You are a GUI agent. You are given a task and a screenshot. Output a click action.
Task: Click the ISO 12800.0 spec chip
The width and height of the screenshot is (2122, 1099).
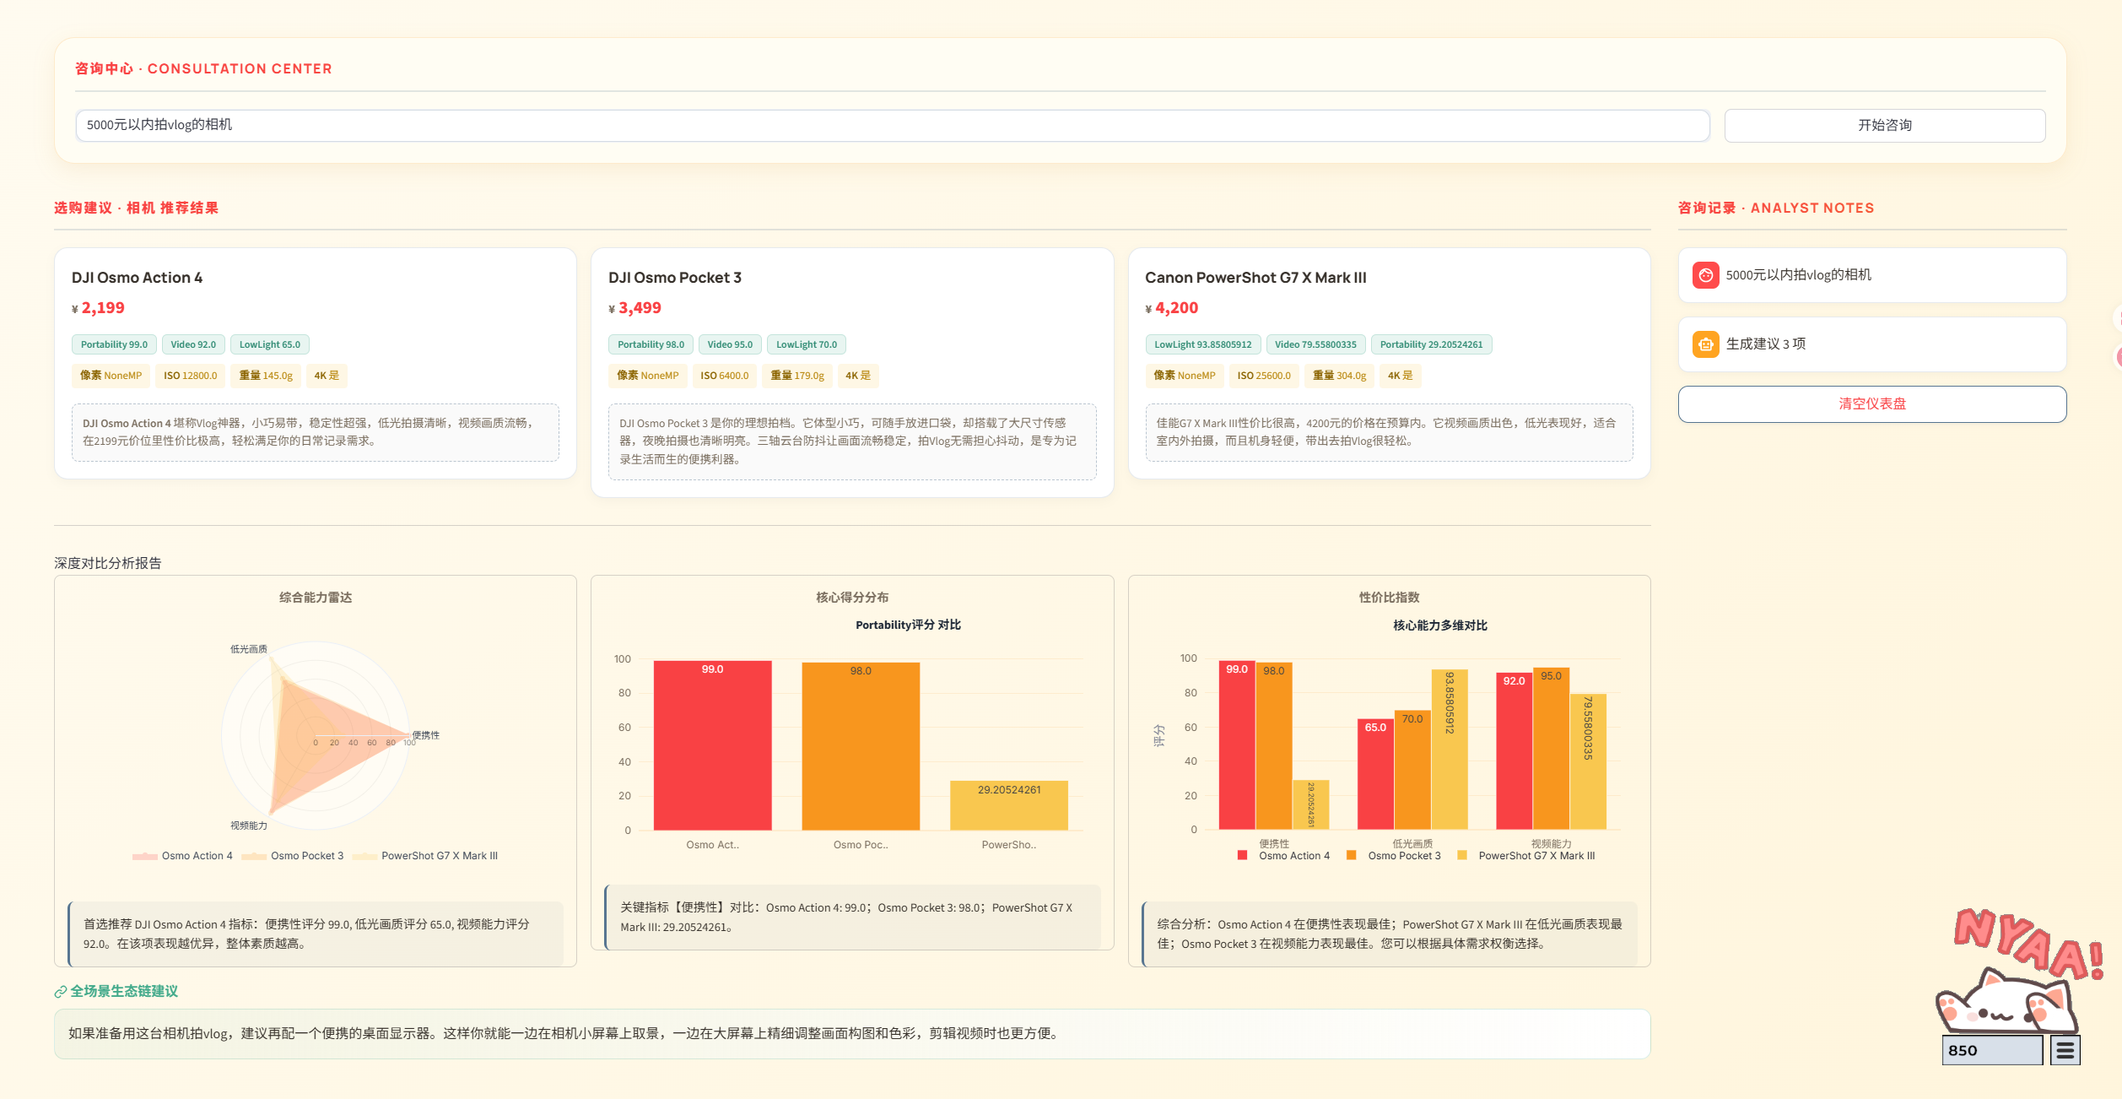pos(190,376)
